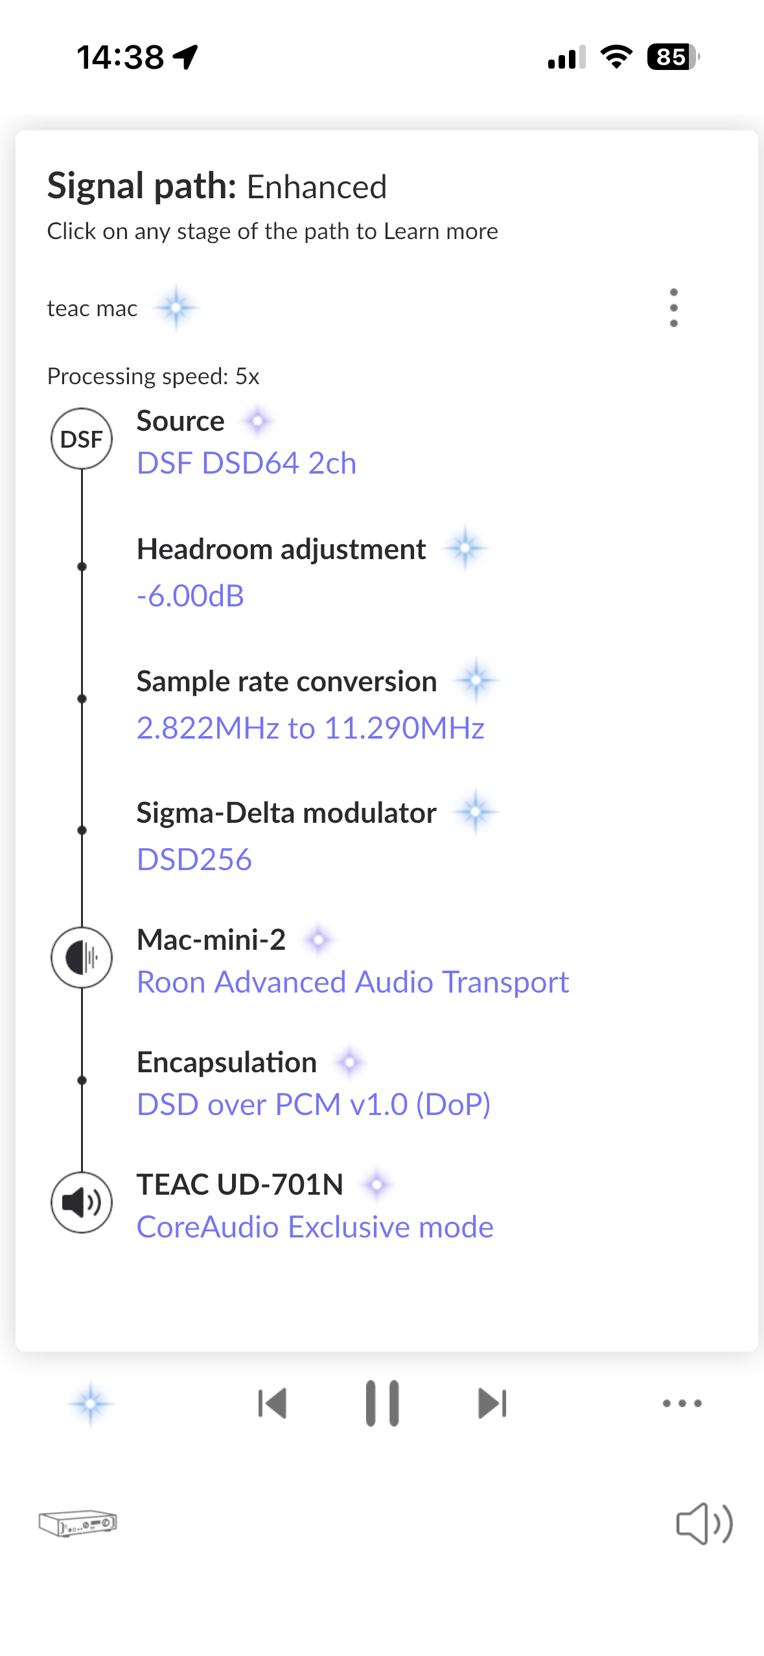This screenshot has width=764, height=1656.
Task: Tap the quality star beside teac mac
Action: pos(176,308)
